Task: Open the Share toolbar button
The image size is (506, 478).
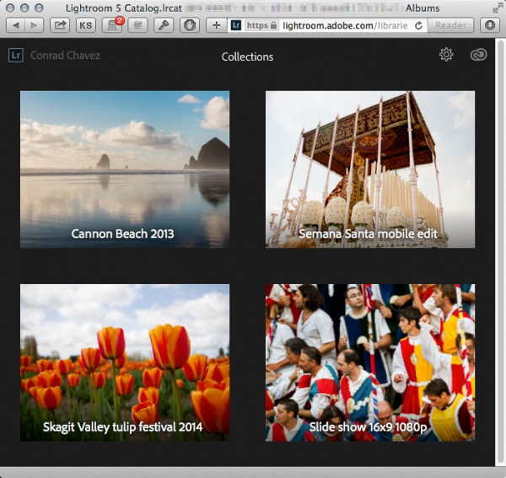Action: [61, 25]
